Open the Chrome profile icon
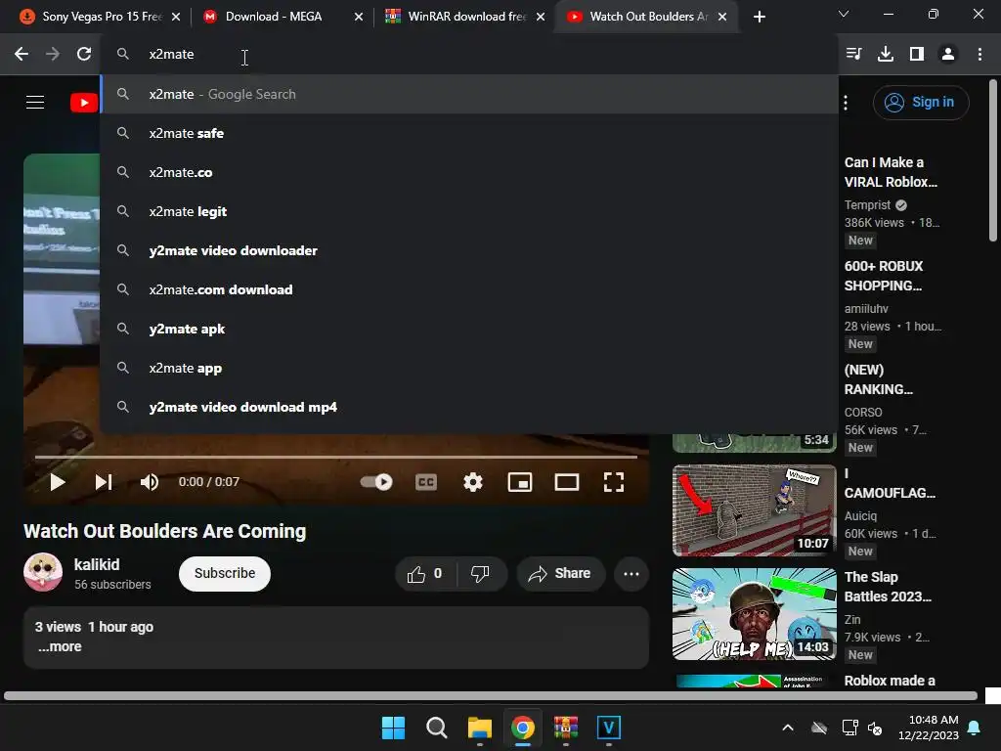Screen dimensions: 1001x751 948,55
